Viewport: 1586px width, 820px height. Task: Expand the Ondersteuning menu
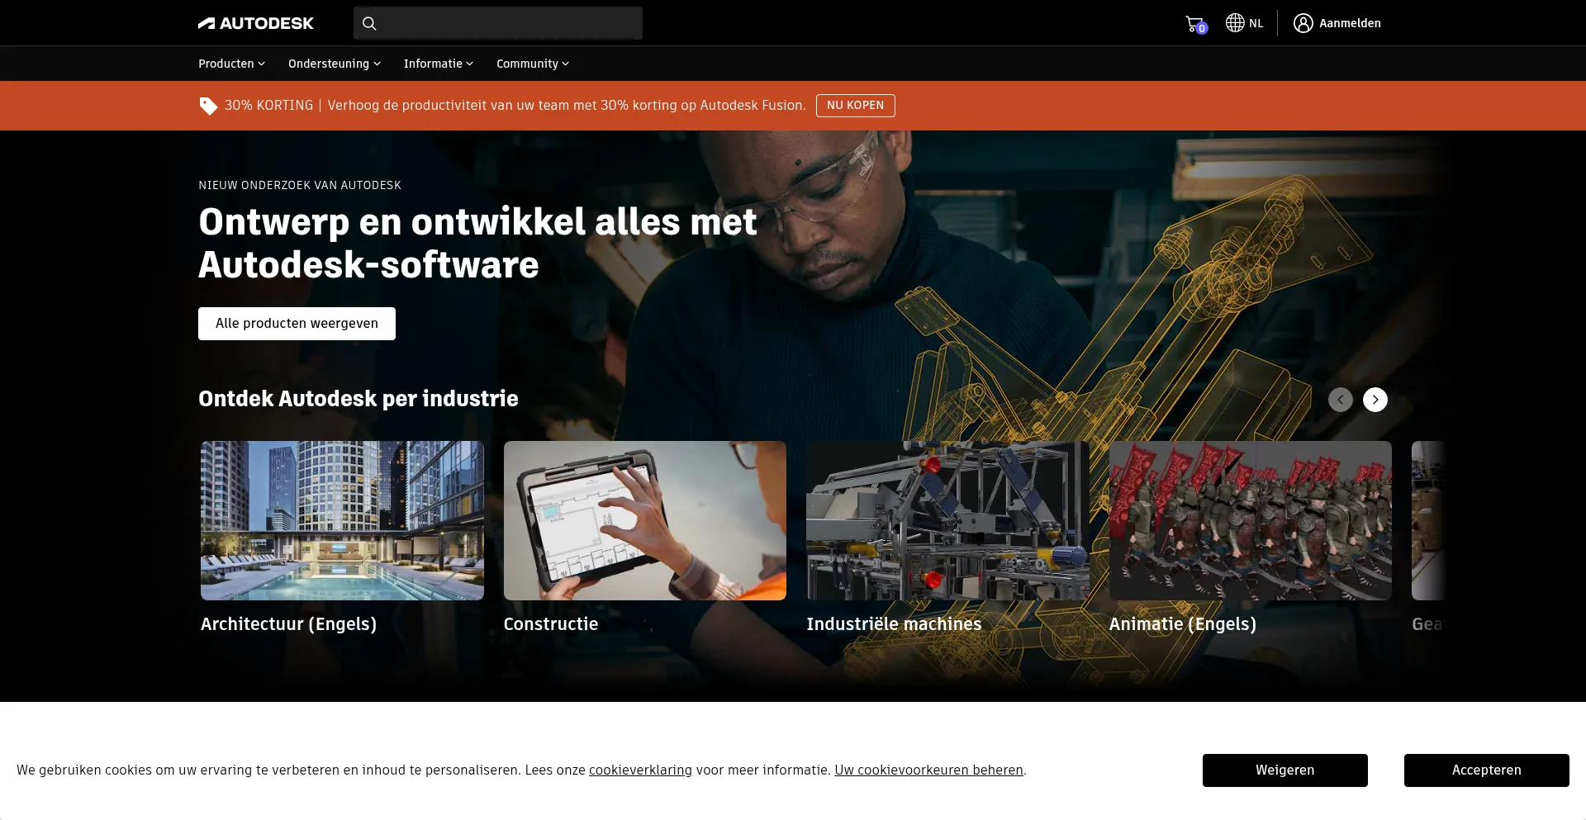coord(334,64)
